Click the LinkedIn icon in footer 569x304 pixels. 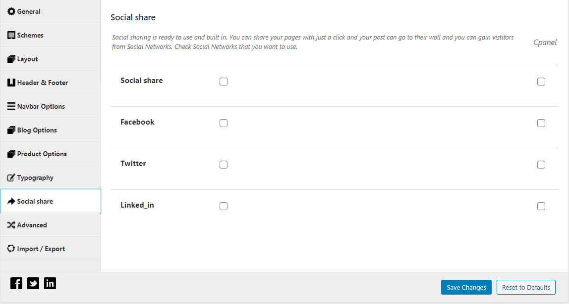click(50, 283)
